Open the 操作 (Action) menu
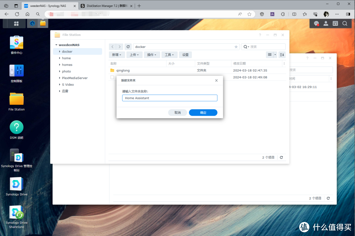The height and width of the screenshot is (236, 355). click(x=152, y=55)
